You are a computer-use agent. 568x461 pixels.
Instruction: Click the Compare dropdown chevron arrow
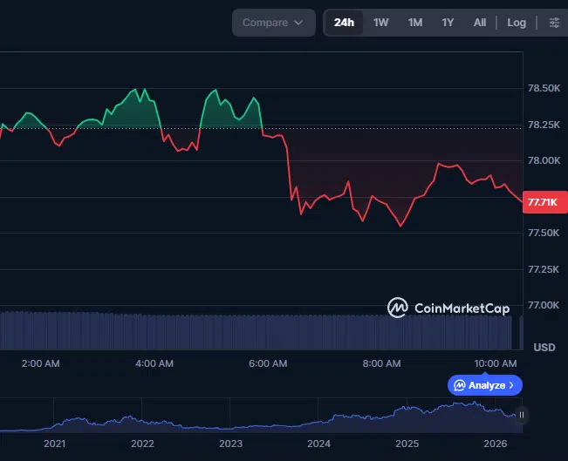[299, 23]
